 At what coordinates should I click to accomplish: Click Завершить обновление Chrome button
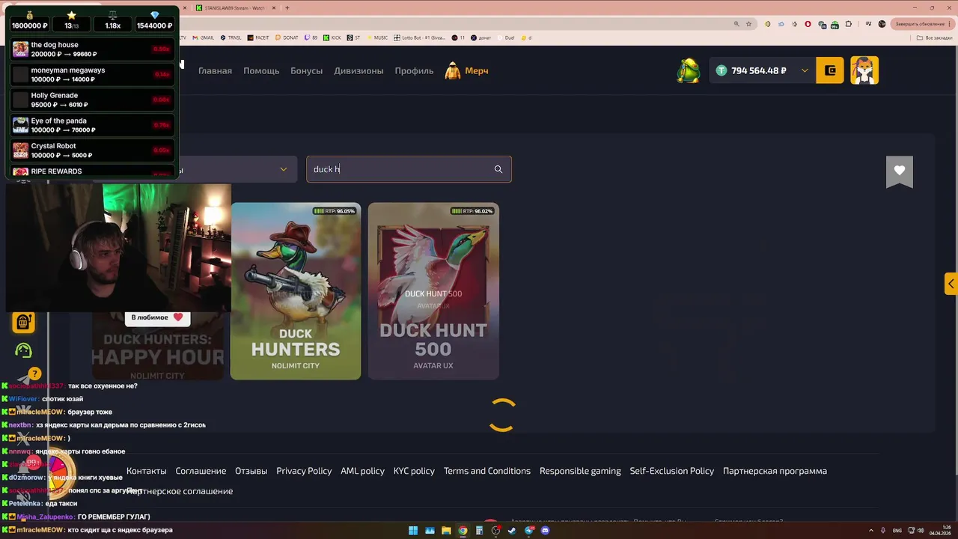921,24
